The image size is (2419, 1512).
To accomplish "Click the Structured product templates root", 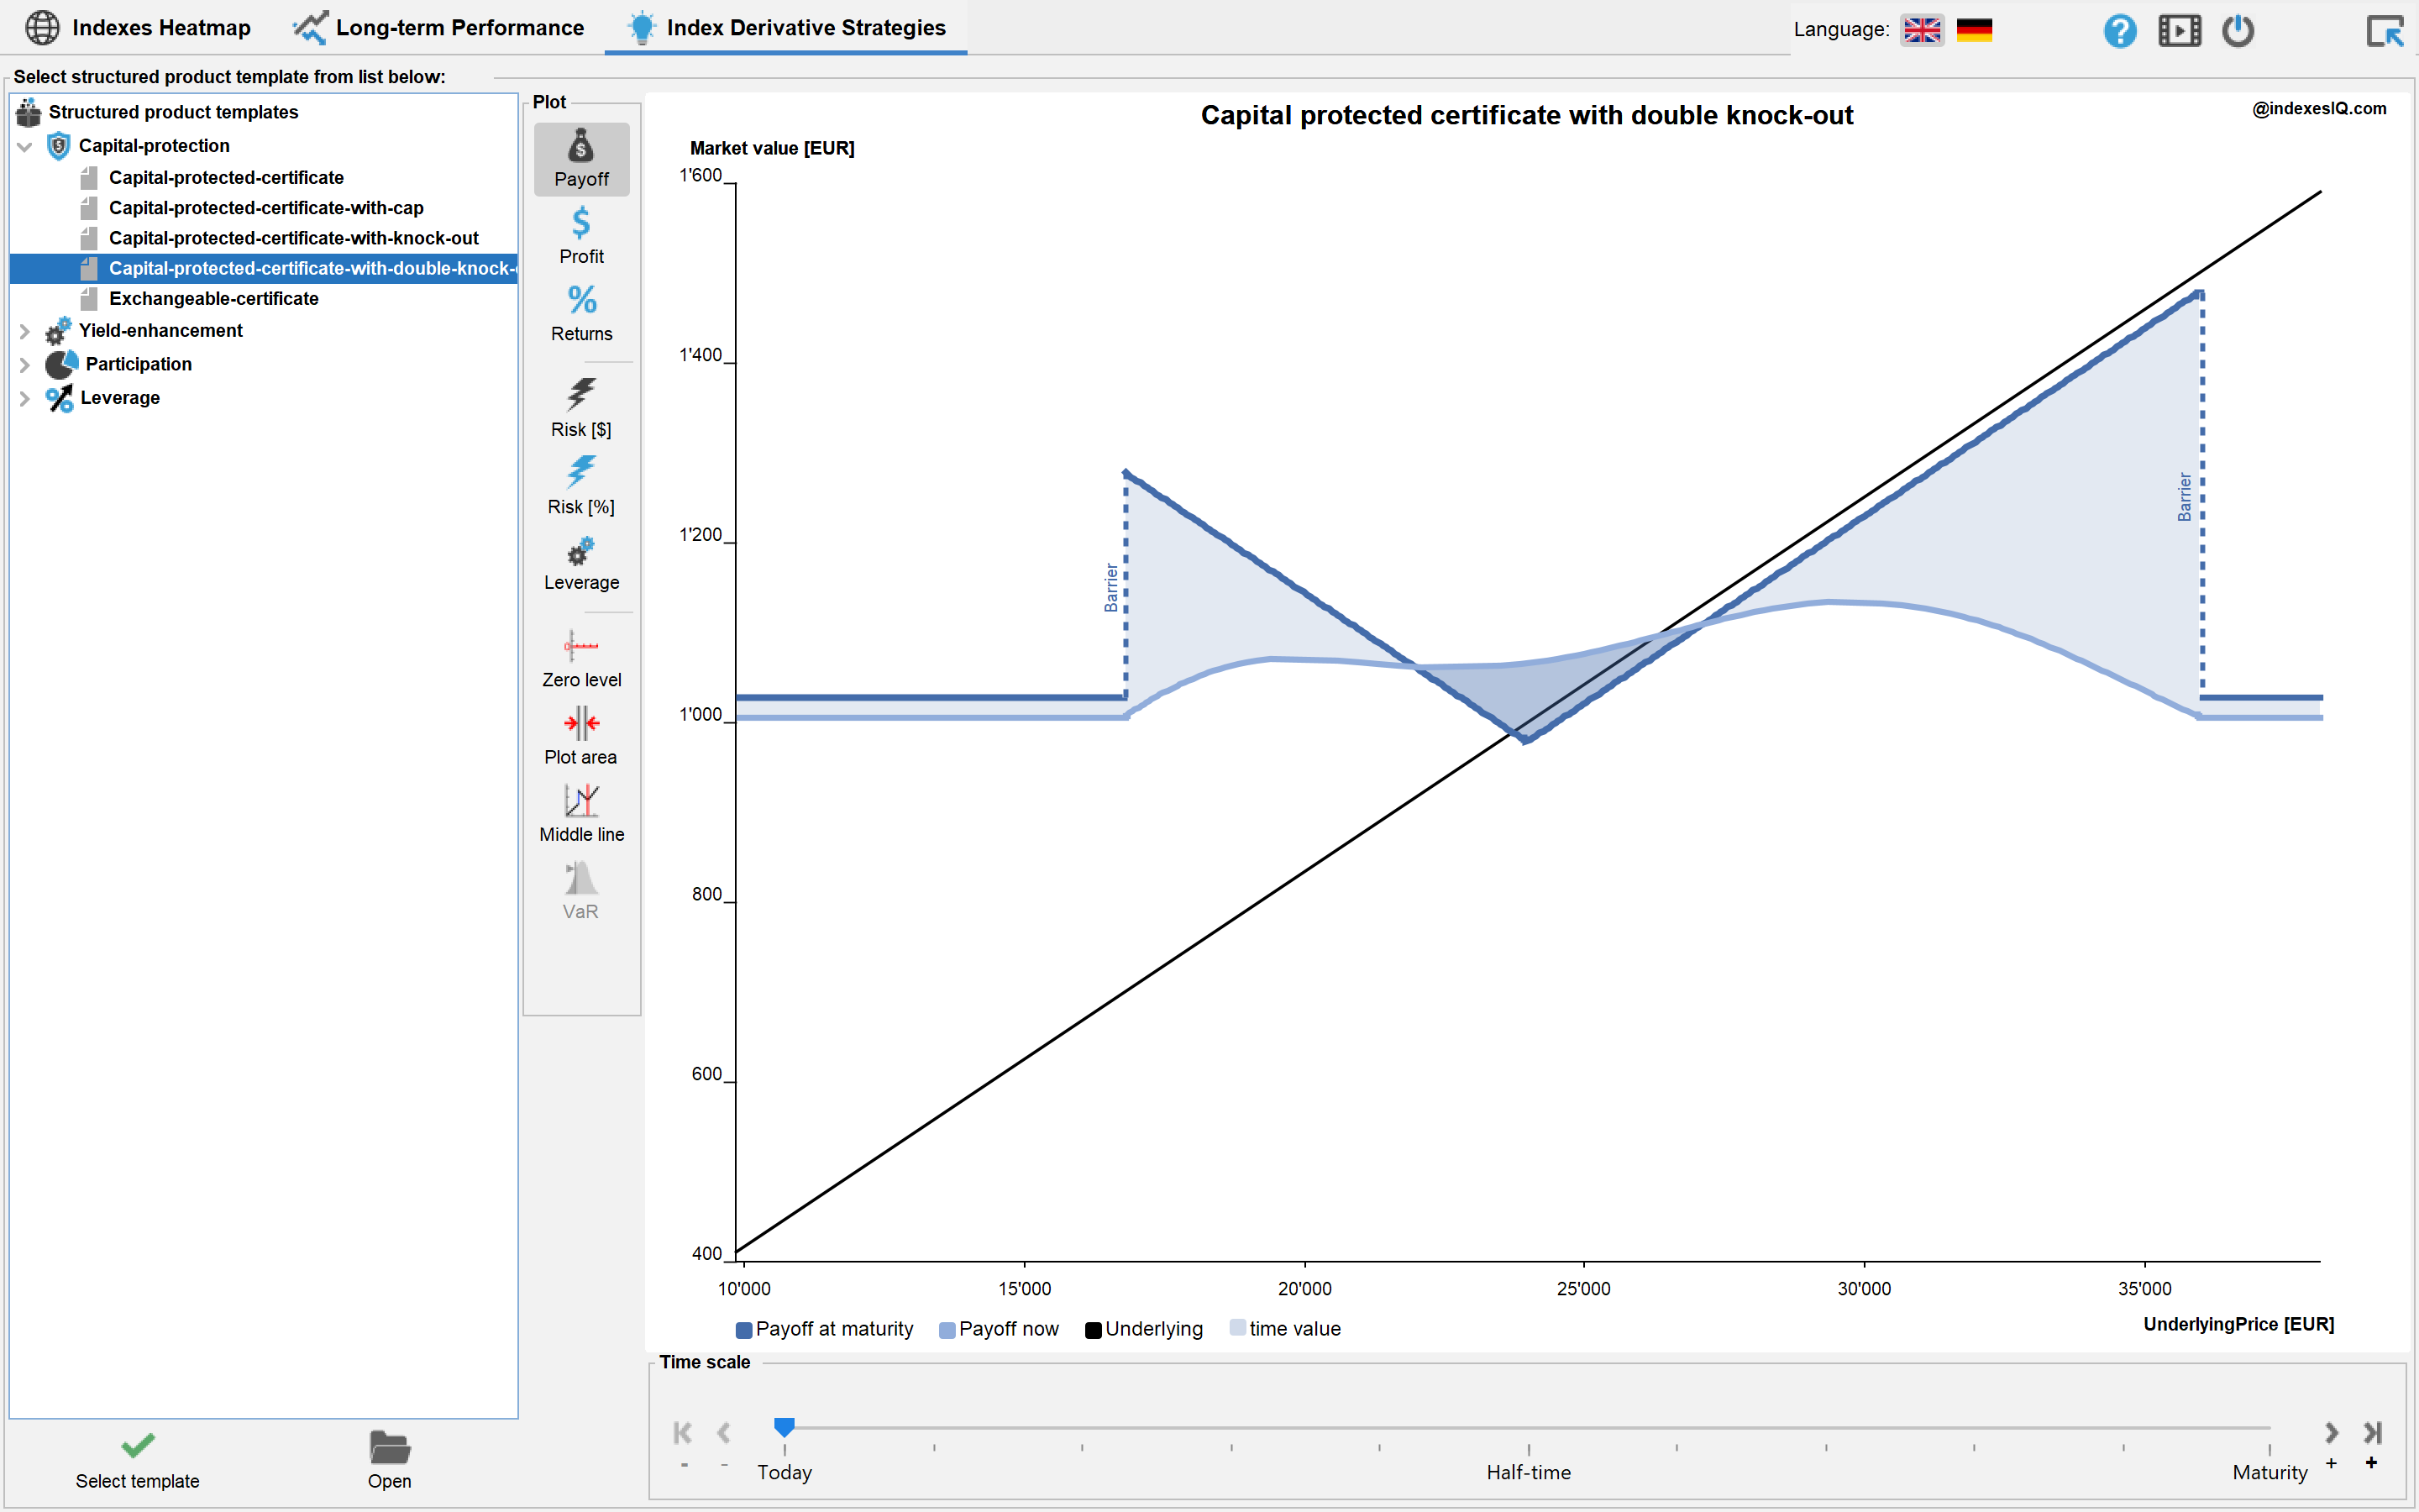I will point(173,112).
